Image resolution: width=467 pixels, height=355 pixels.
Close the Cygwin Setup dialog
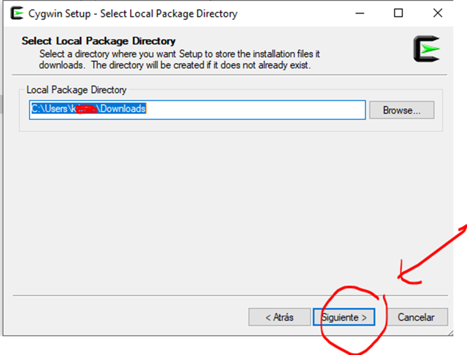[x=437, y=14]
